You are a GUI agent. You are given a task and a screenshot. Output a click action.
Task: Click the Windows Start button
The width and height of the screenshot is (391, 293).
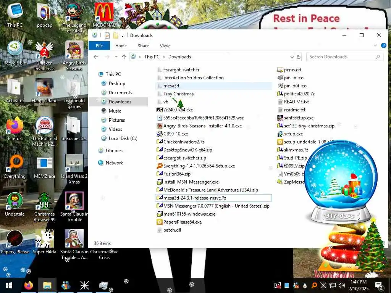[x=9, y=285]
